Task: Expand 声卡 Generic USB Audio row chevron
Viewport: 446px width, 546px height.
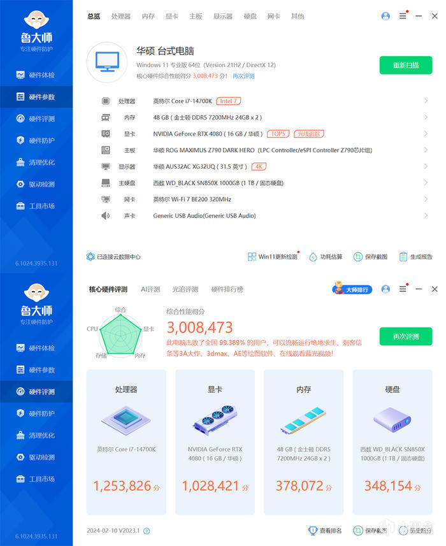Action: pos(426,215)
